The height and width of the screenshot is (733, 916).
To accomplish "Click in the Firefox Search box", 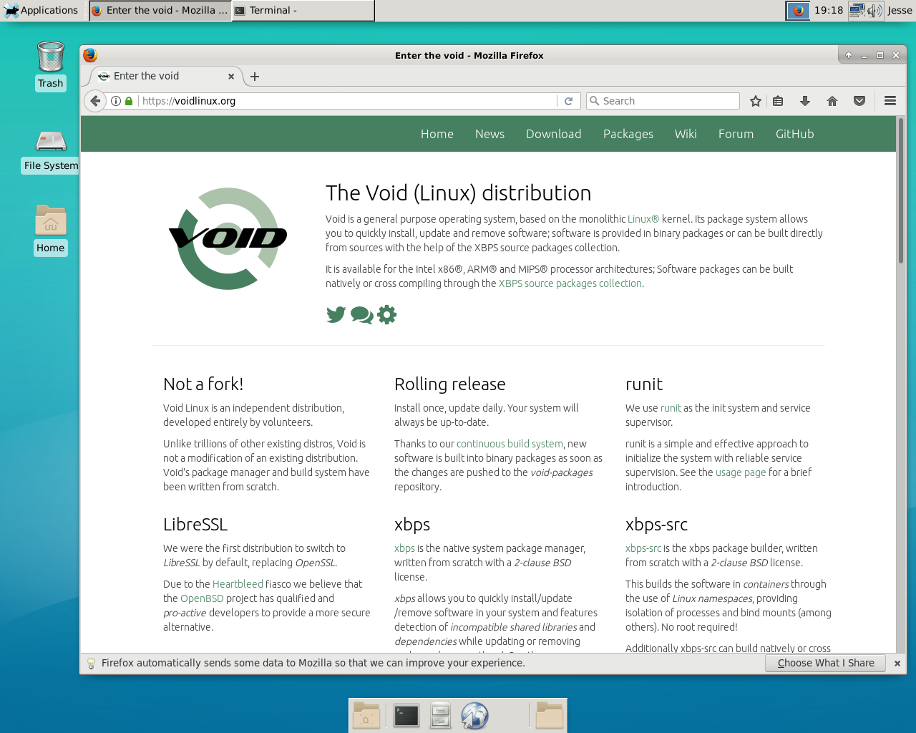I will [663, 101].
